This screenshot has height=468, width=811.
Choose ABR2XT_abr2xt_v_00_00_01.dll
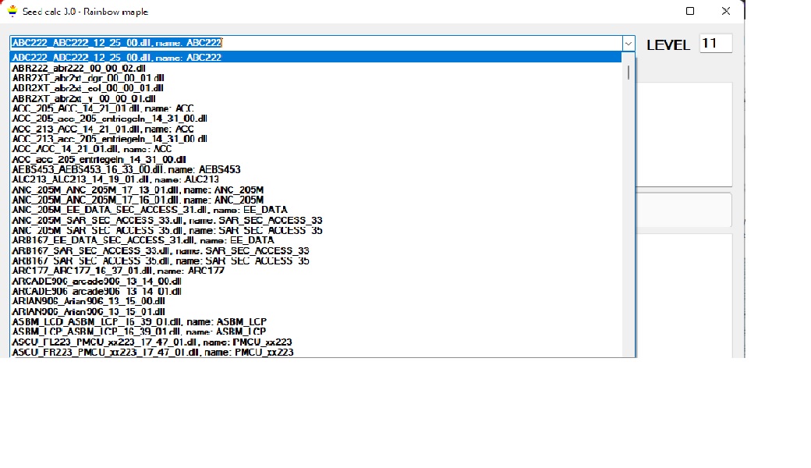pos(316,98)
